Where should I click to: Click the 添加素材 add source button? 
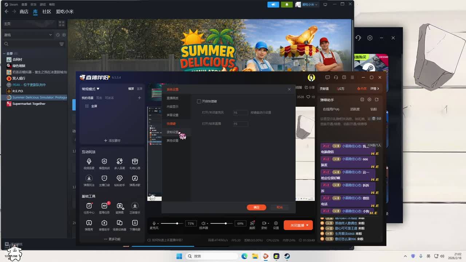[112, 140]
